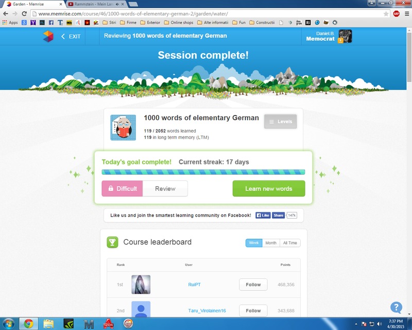Open the Stiri bookmarks folder

pyautogui.click(x=109, y=23)
